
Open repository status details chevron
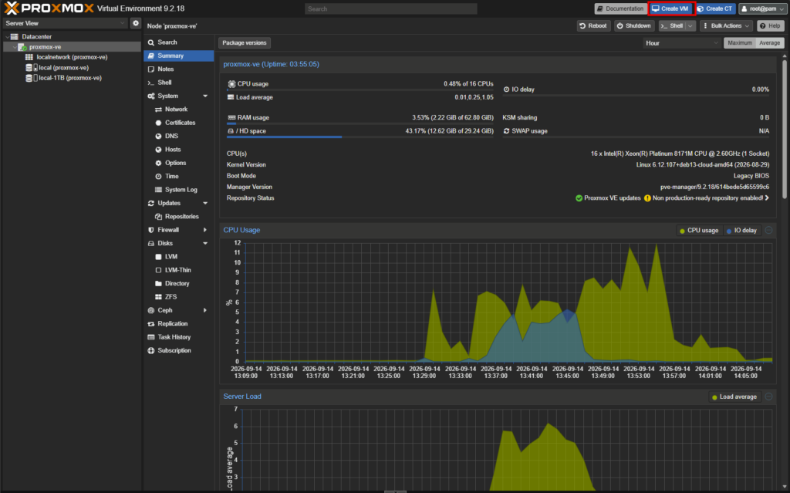point(767,198)
